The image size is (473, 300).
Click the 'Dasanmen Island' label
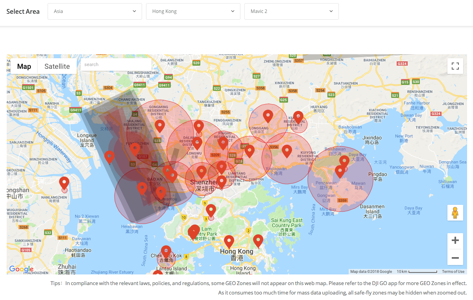371,212
